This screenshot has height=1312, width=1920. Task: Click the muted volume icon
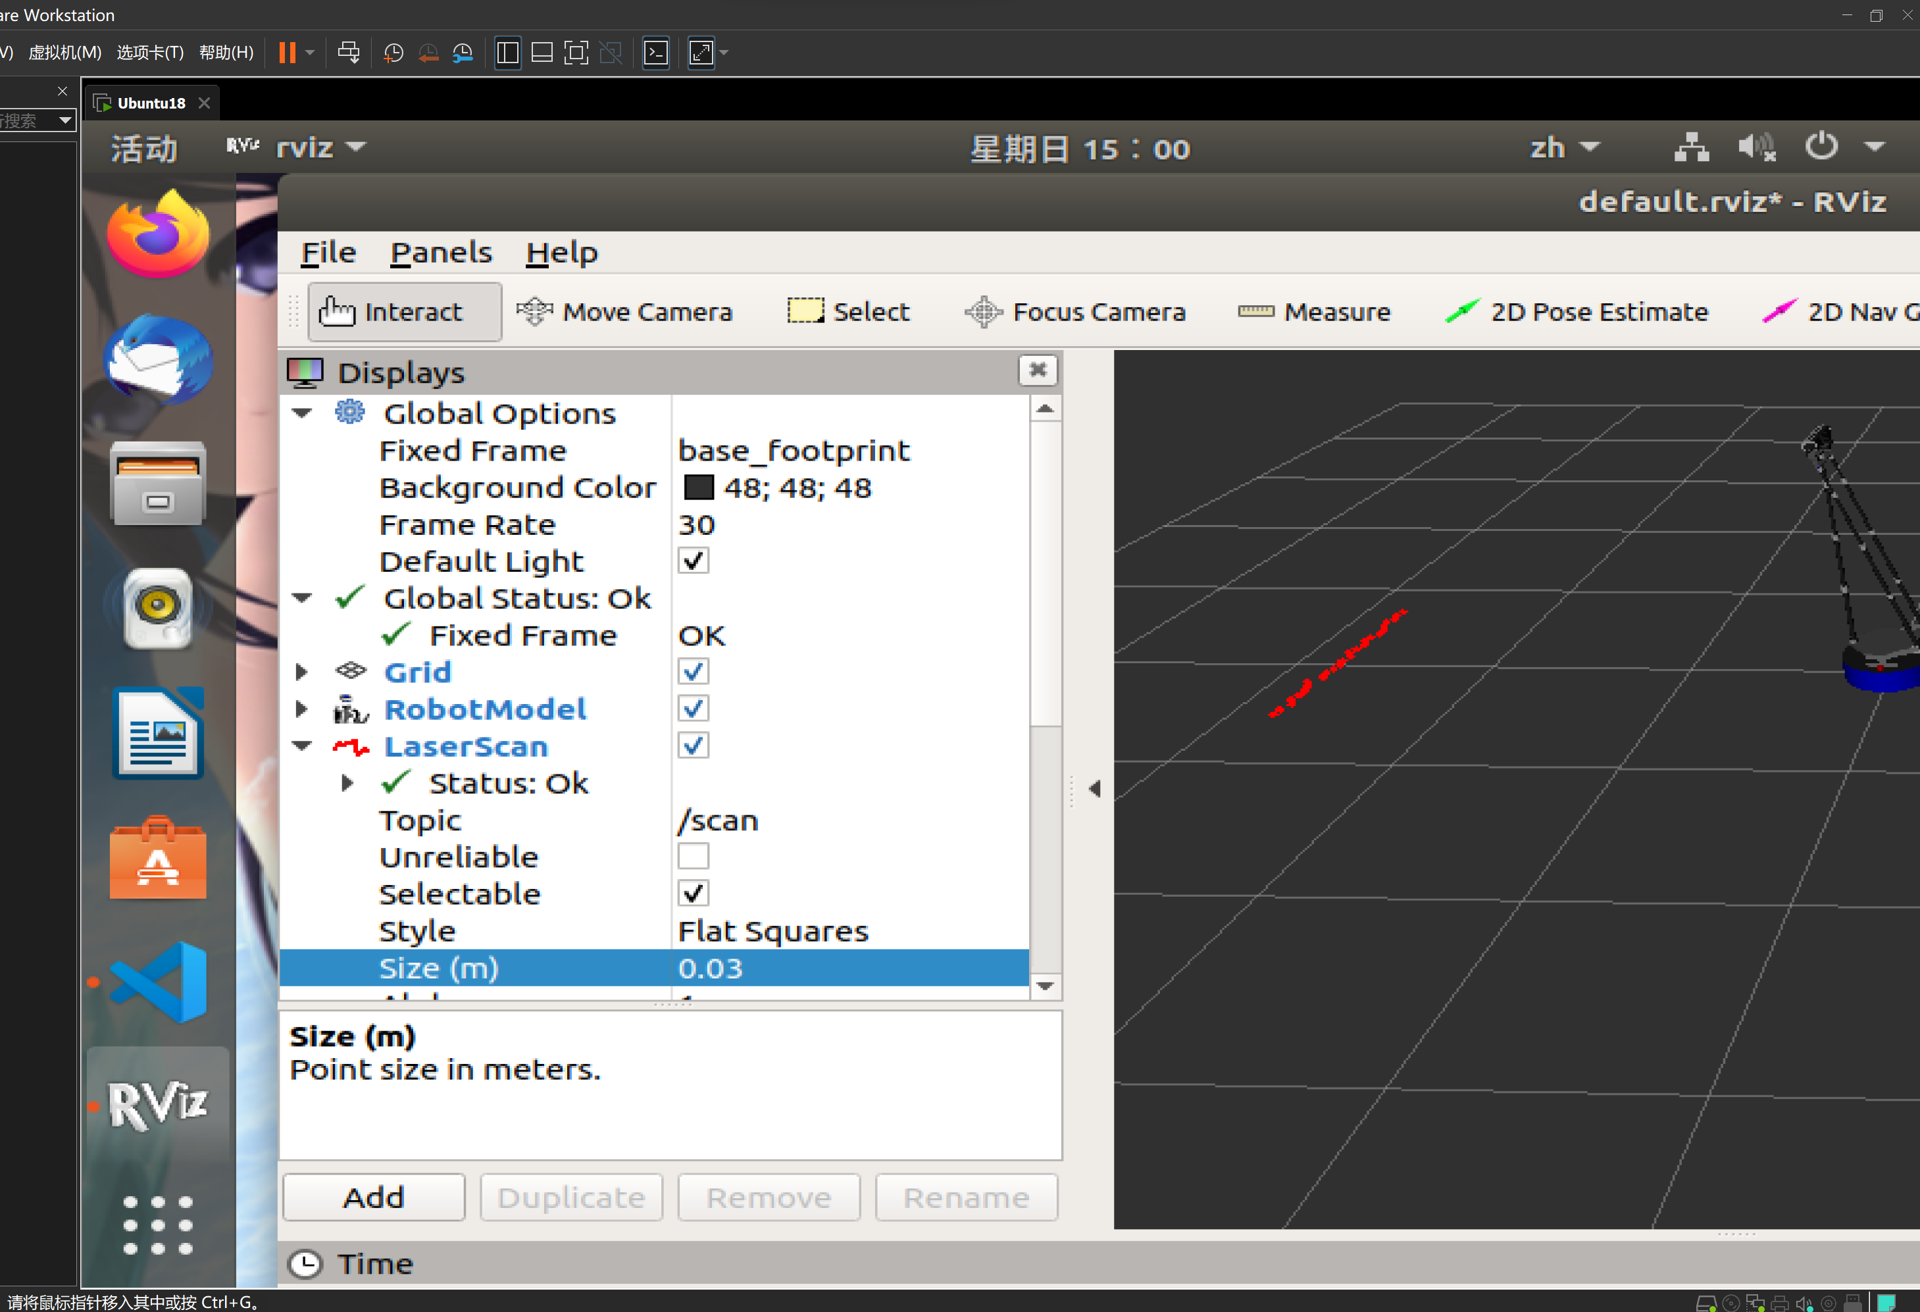pos(1756,147)
